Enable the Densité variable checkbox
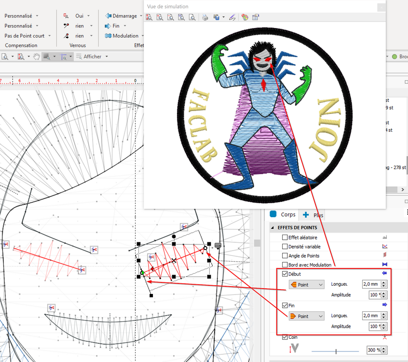The height and width of the screenshot is (362, 408). [285, 247]
